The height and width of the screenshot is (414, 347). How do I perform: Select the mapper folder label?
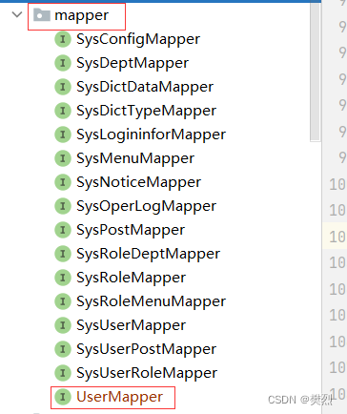82,15
